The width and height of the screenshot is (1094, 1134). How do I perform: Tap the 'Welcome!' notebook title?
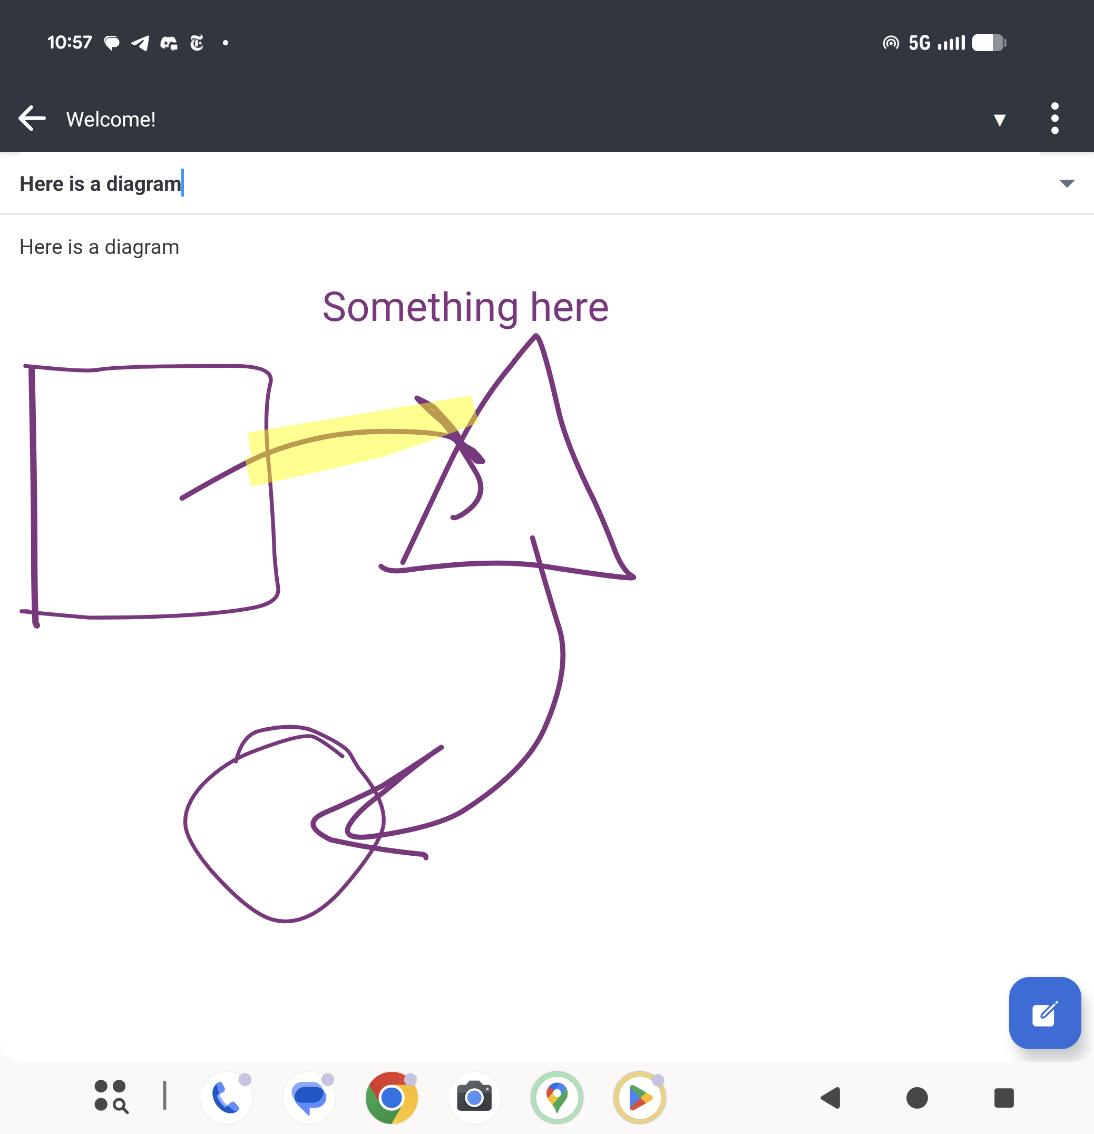[111, 119]
